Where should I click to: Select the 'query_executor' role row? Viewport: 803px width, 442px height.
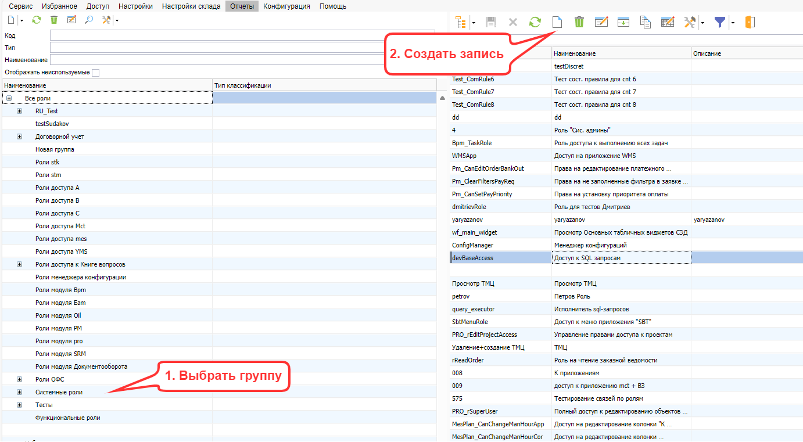click(x=473, y=309)
